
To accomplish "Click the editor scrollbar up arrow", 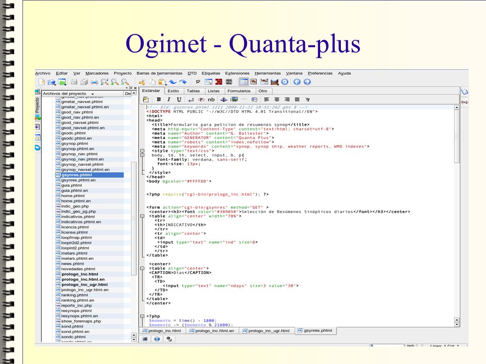I will pyautogui.click(x=457, y=107).
